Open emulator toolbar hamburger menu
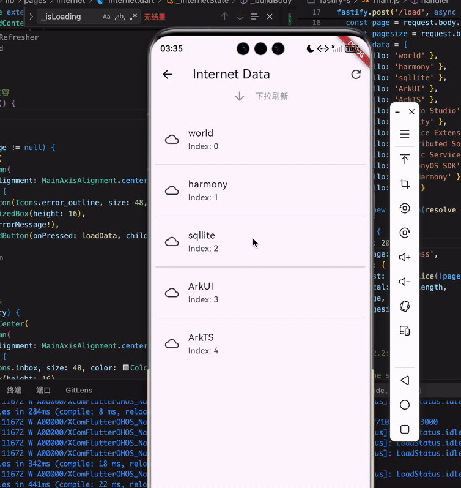 [x=405, y=134]
